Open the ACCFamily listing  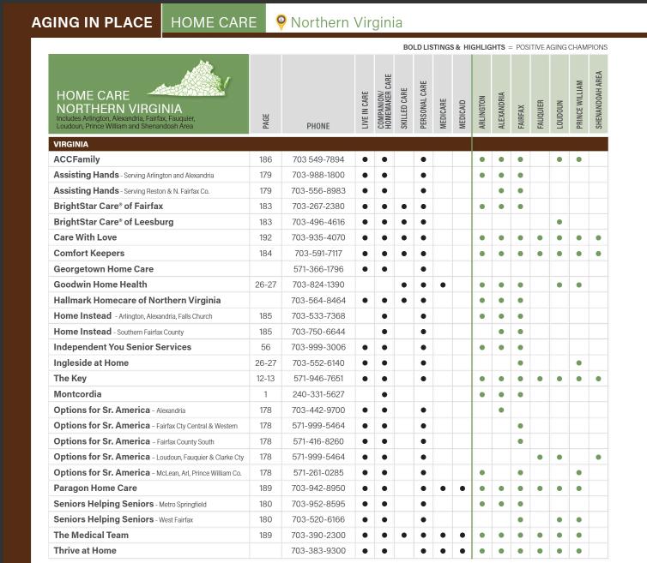[76, 159]
